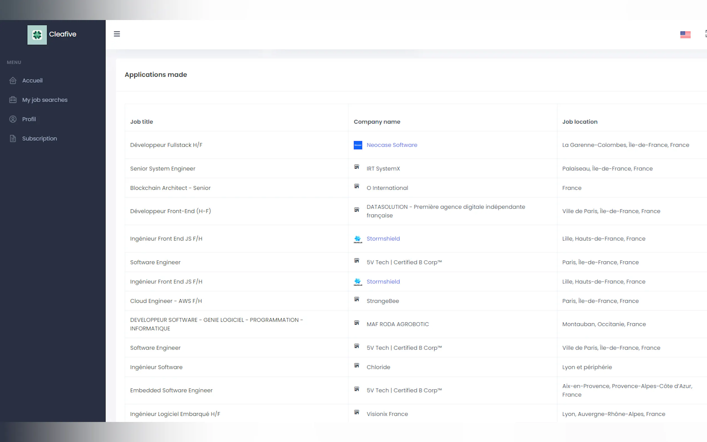
Task: Open the Subscription menu entry
Action: tap(40, 138)
